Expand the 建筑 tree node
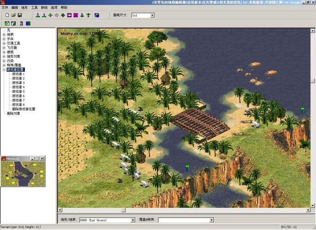 (x=4, y=52)
